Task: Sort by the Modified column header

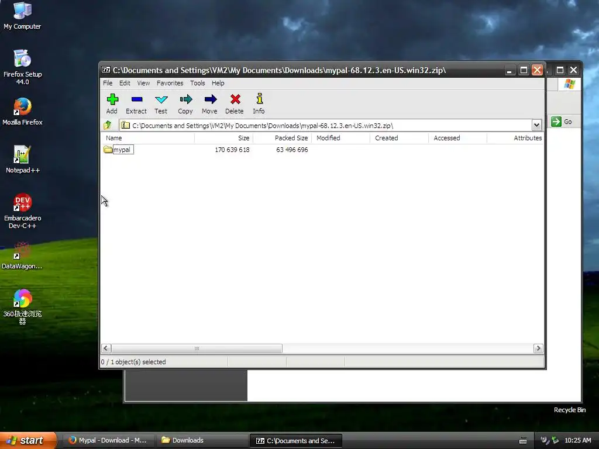Action: click(x=341, y=138)
